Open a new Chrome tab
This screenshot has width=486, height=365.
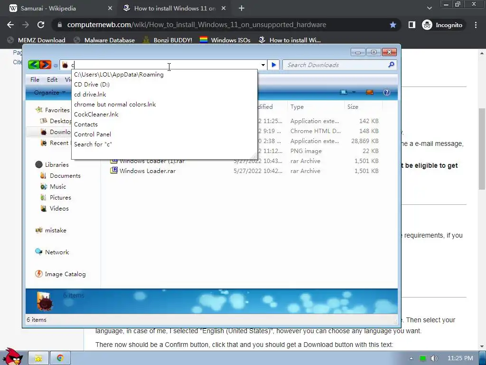242,9
